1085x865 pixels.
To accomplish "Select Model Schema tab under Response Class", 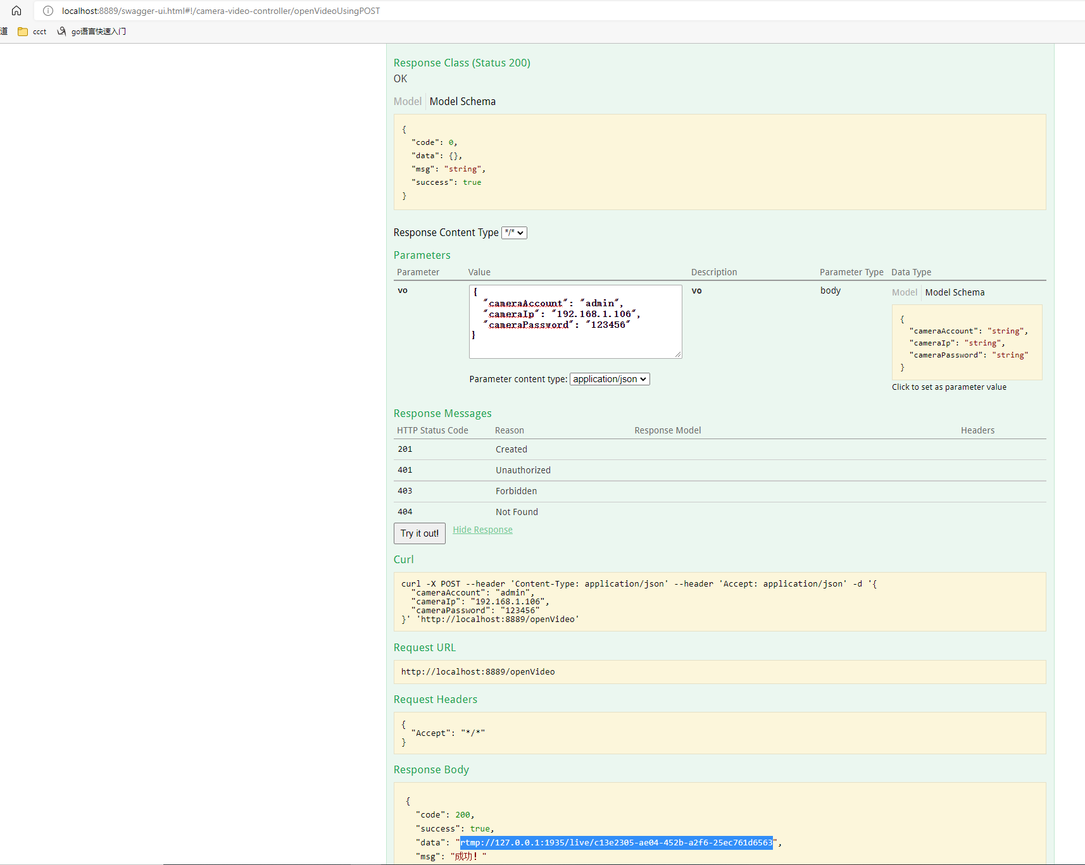I will [463, 101].
